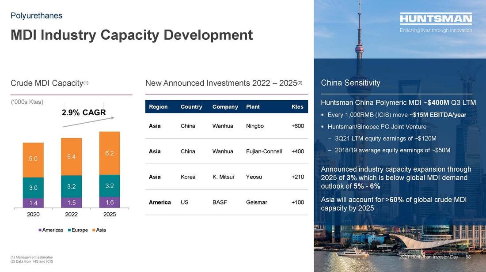Click the '2020' axis label
The width and height of the screenshot is (486, 272).
pos(33,215)
